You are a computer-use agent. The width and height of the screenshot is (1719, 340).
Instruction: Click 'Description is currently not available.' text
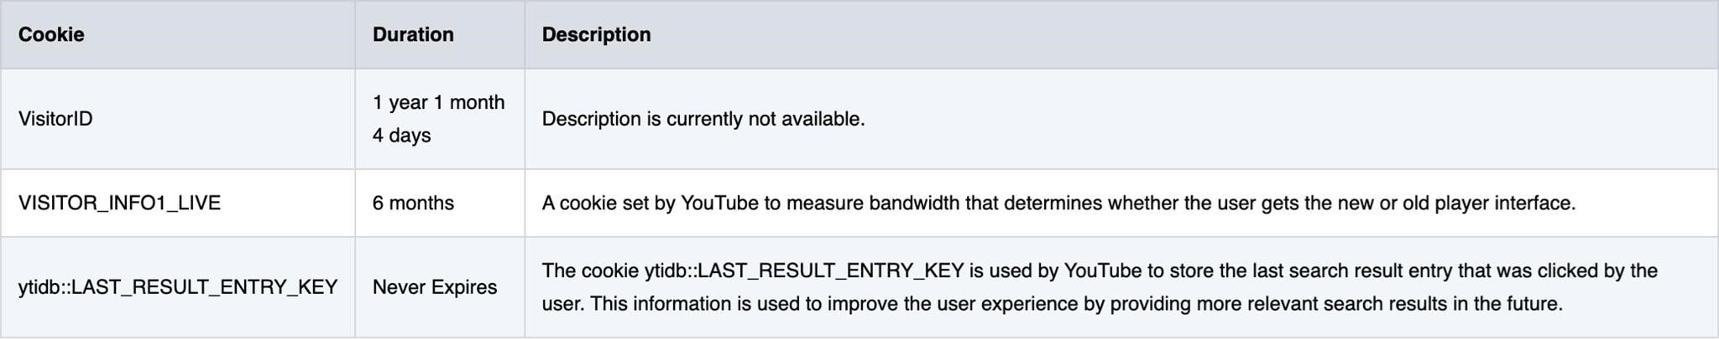pos(703,119)
